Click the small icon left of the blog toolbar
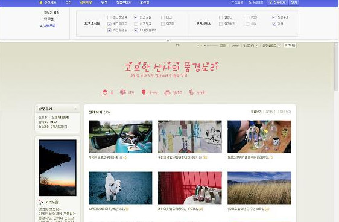The width and height of the screenshot is (339, 222). pyautogui.click(x=177, y=45)
